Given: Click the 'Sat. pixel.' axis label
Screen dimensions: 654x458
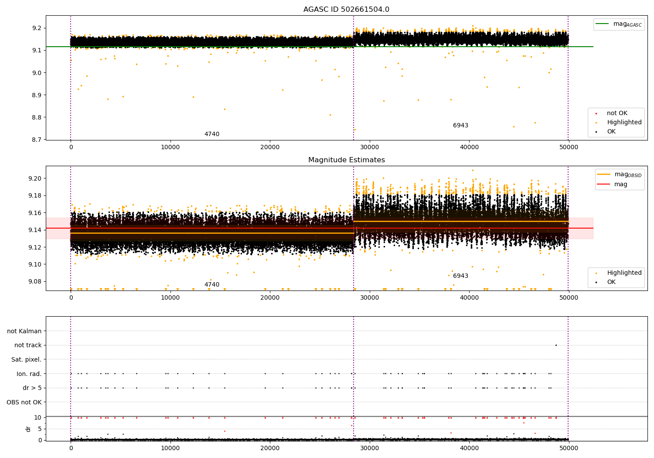Looking at the screenshot, I should tap(27, 360).
